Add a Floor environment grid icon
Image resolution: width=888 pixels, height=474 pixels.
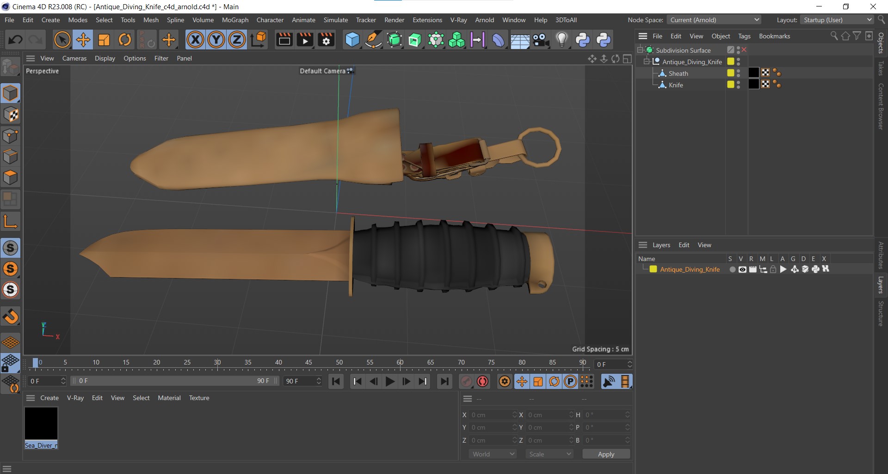(x=519, y=40)
